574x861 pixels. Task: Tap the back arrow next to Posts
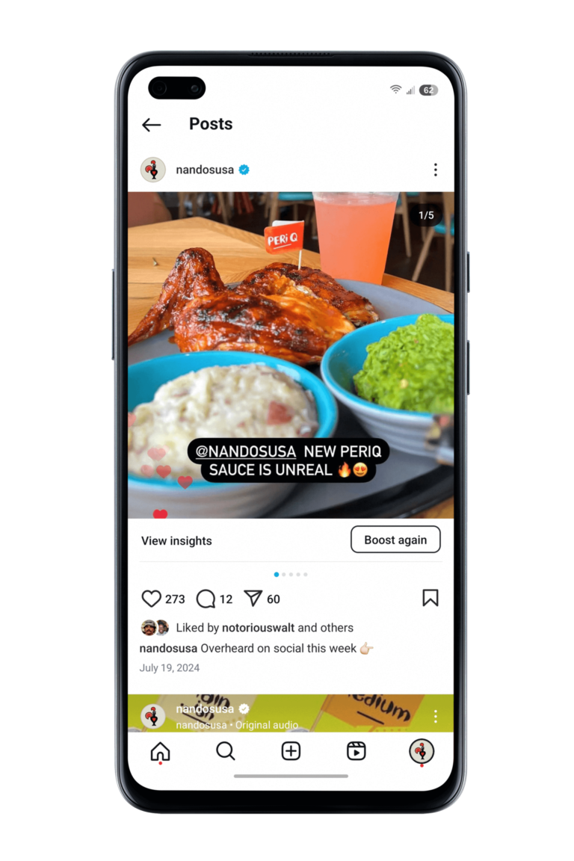(x=151, y=125)
